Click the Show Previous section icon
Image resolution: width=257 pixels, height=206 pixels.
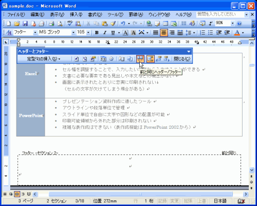159,59
